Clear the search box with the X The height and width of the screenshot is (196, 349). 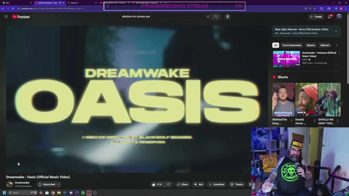click(208, 17)
